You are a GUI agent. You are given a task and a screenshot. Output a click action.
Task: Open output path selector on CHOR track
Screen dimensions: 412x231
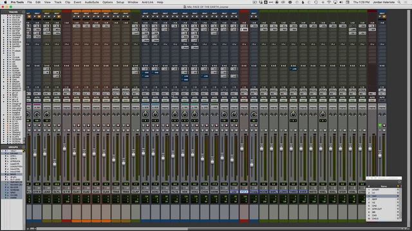(205, 94)
